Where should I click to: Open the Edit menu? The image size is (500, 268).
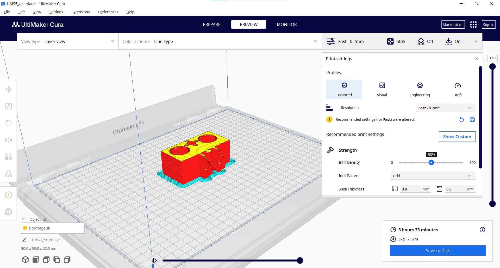point(22,12)
